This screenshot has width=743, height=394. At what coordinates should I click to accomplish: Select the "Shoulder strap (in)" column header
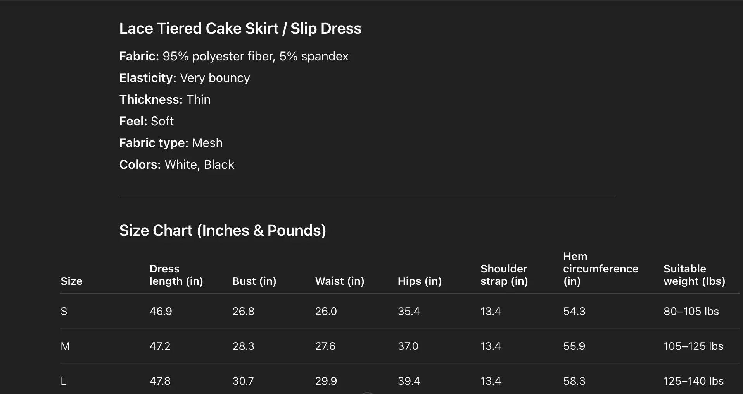(x=504, y=275)
